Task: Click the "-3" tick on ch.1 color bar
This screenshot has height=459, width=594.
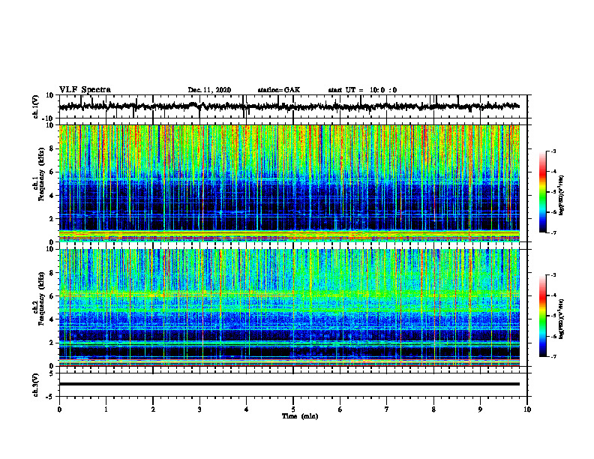Action: tap(553, 151)
